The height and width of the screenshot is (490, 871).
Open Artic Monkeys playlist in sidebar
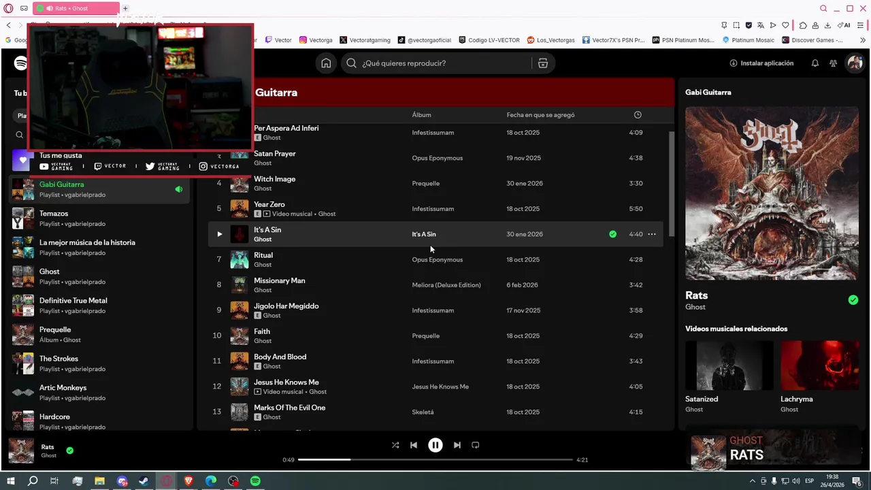point(99,393)
